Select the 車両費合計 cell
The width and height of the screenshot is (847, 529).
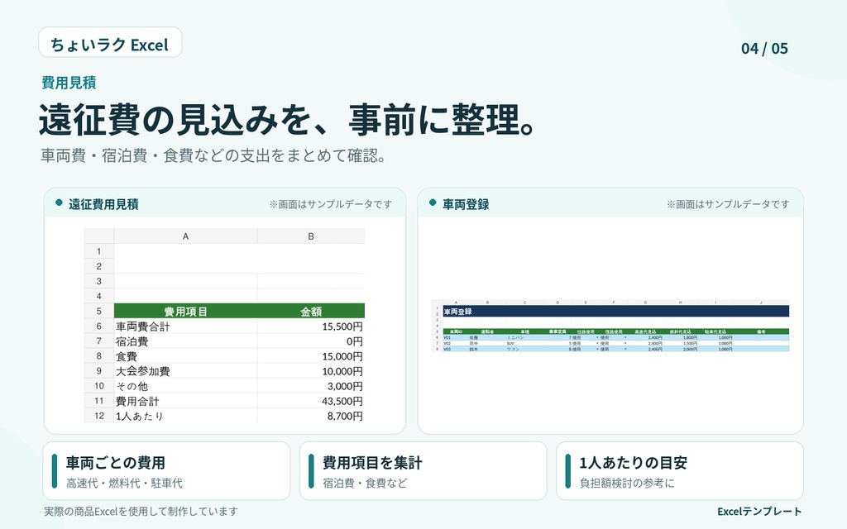point(185,326)
